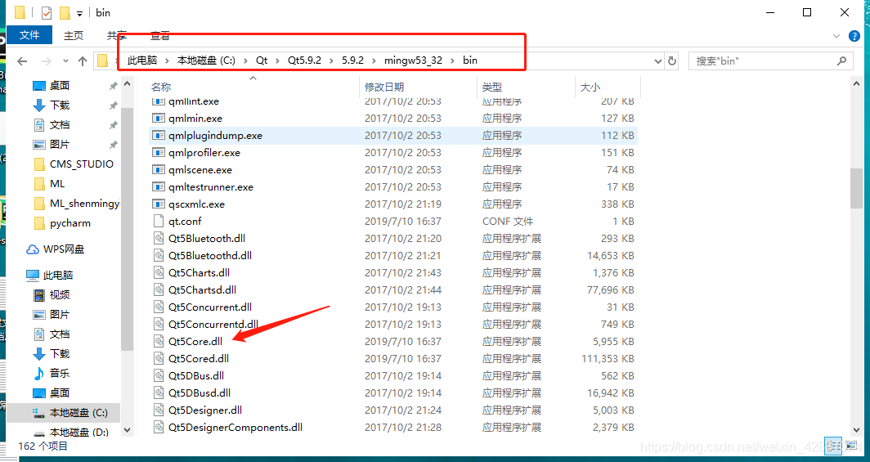Select the qt.conf file icon
This screenshot has width=870, height=462.
coord(159,222)
